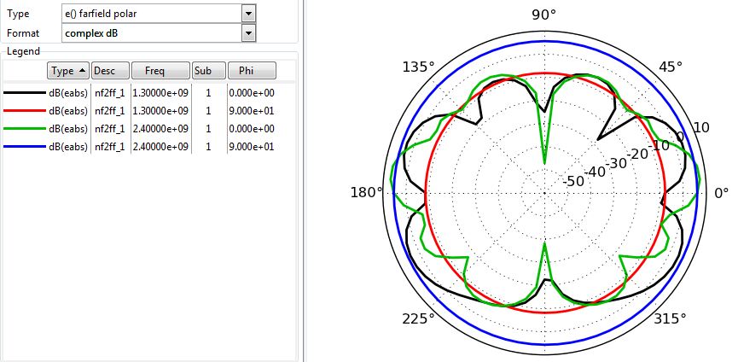Click the black line swatch in legend
Viewport: 738px width, 362px height.
25,92
